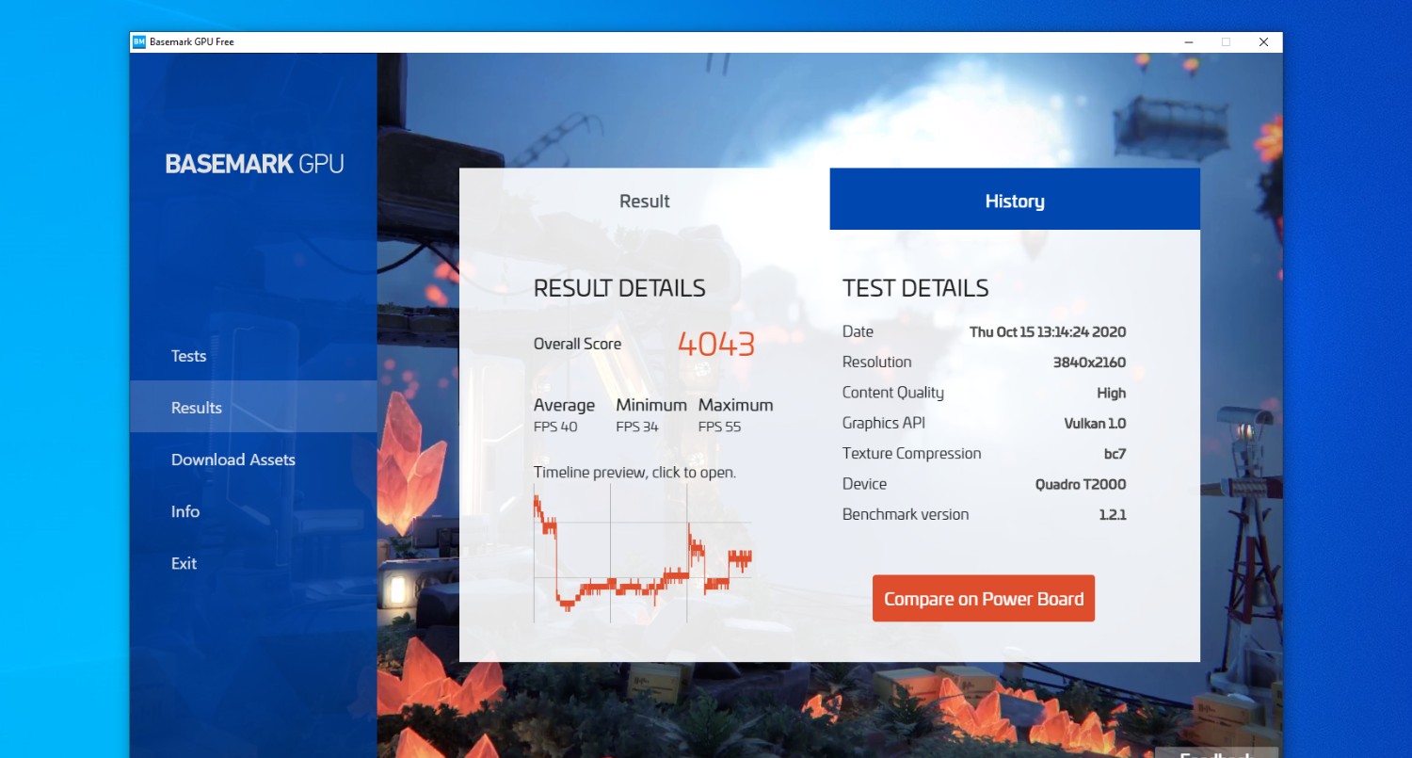This screenshot has height=758, width=1412.
Task: Switch to the History tab
Action: tap(1015, 200)
